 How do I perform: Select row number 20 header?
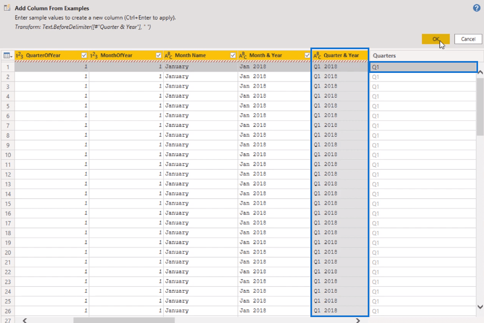8,252
